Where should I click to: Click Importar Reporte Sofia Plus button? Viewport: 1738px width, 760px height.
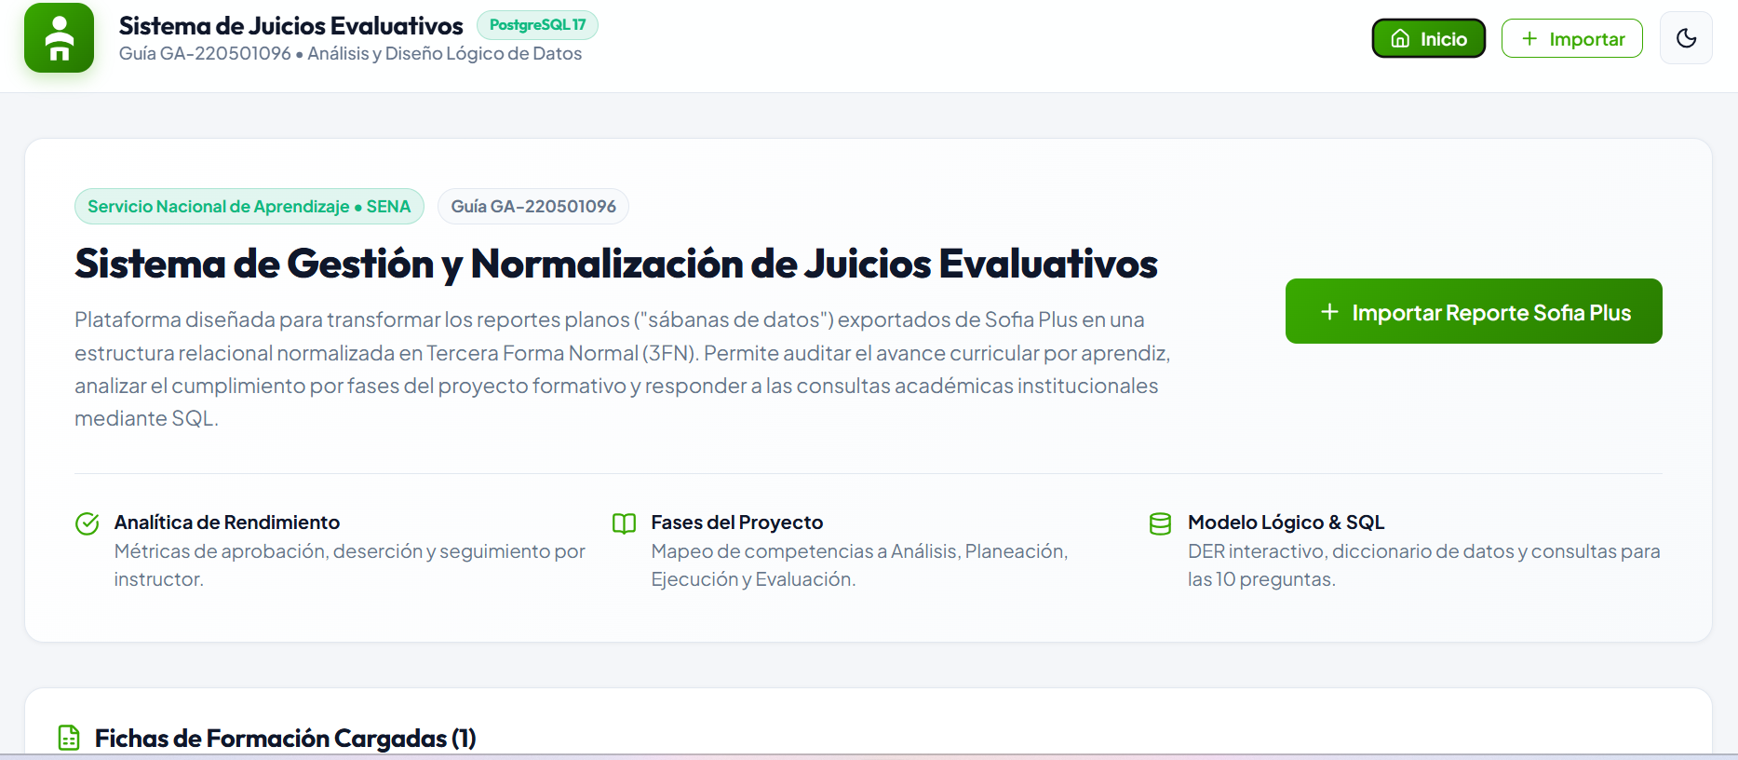click(1474, 311)
